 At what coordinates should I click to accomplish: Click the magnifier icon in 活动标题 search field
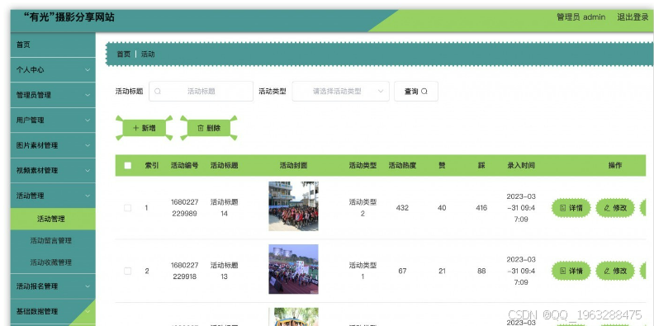point(157,92)
